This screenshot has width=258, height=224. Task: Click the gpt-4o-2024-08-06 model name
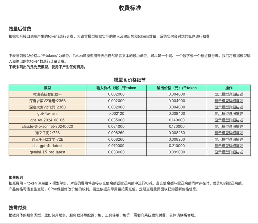(x=47, y=120)
